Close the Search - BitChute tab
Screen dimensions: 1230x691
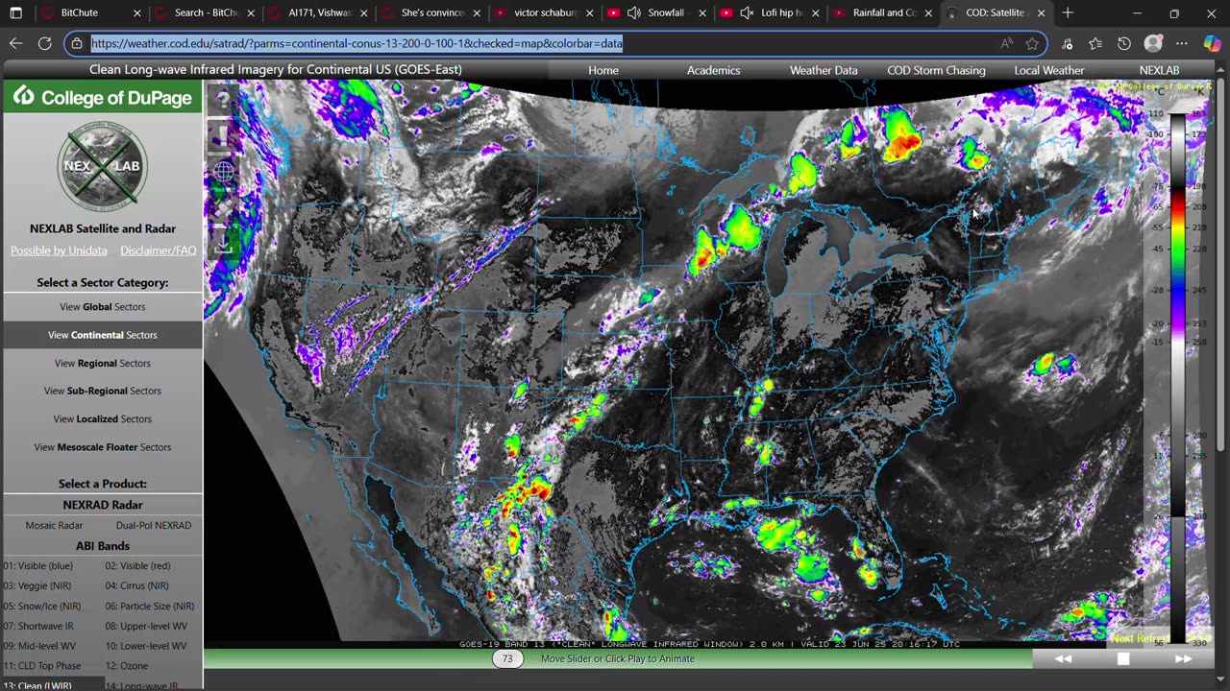251,13
